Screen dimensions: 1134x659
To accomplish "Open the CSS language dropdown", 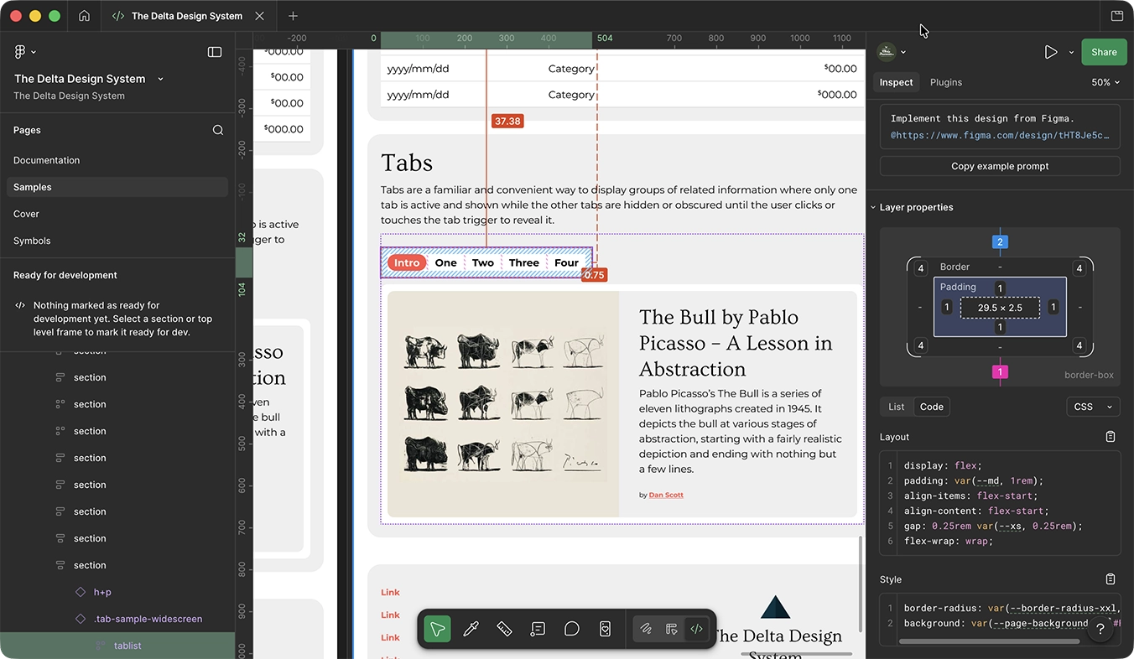I will pyautogui.click(x=1093, y=407).
